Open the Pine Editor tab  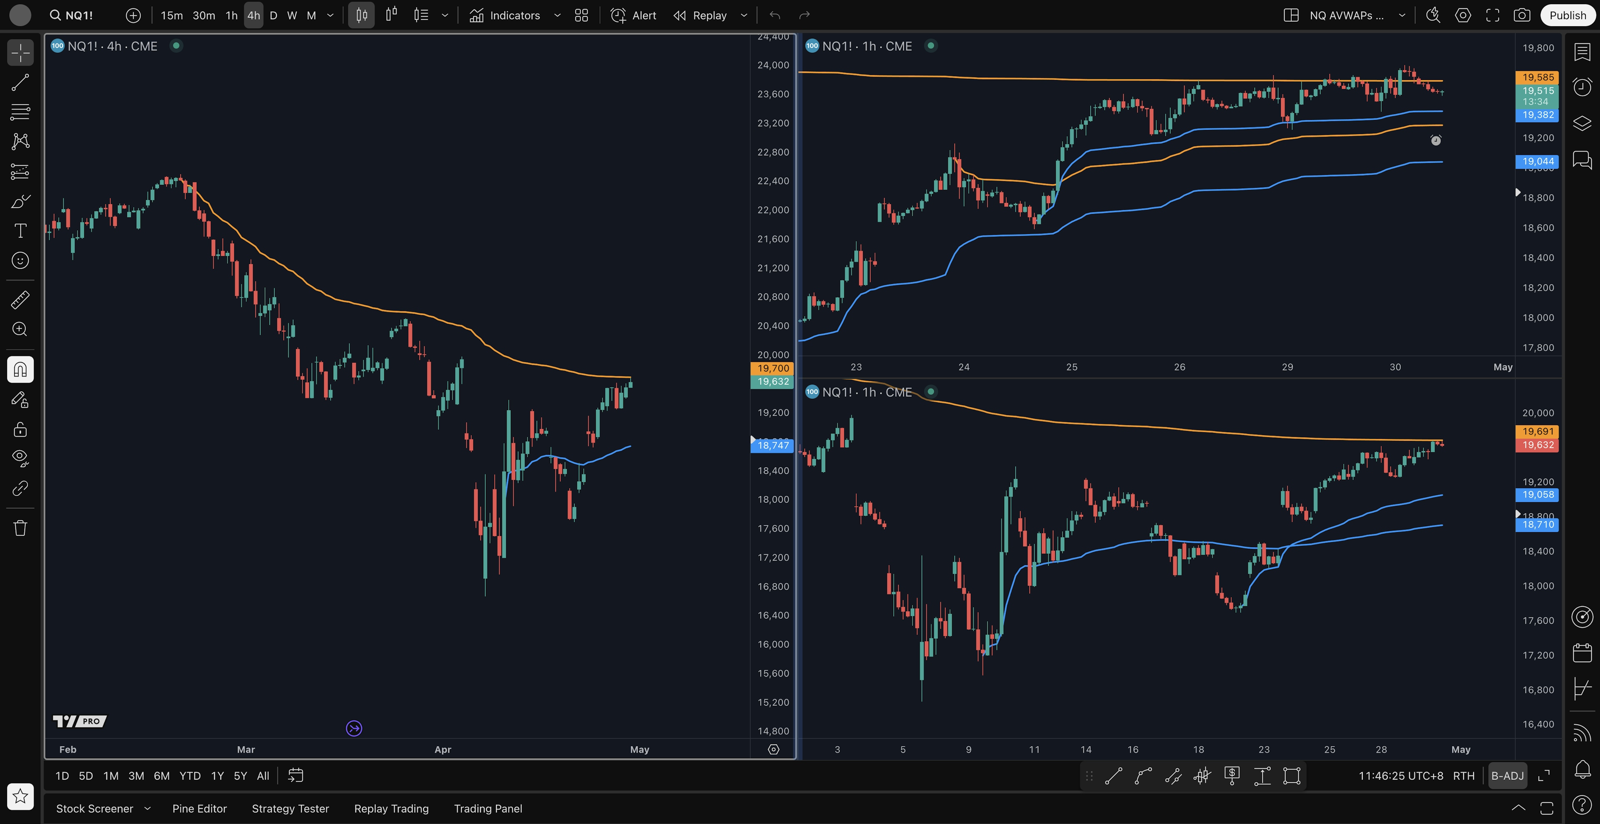(x=200, y=809)
